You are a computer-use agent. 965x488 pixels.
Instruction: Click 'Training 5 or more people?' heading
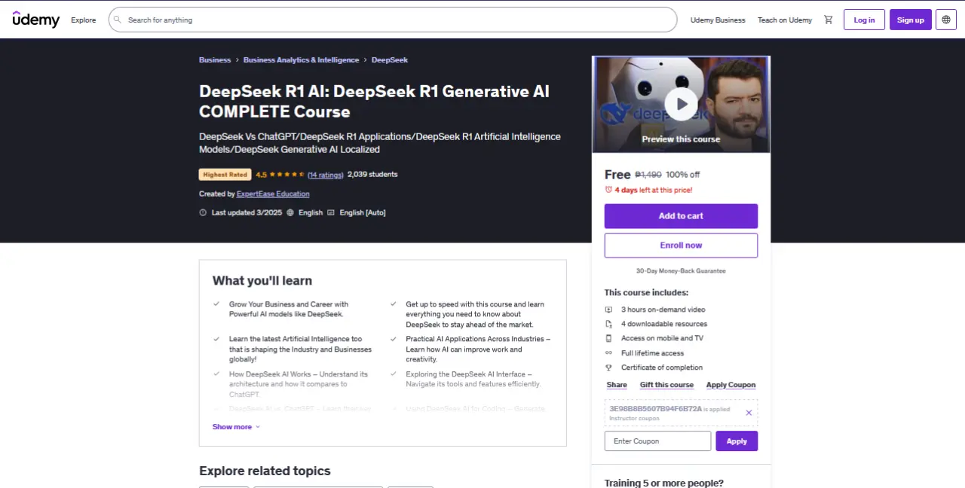(663, 483)
